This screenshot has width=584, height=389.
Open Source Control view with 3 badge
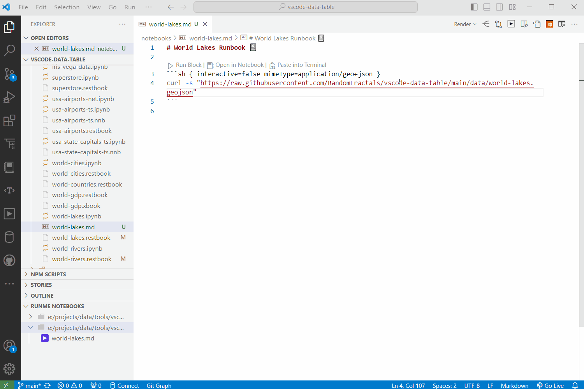point(9,74)
